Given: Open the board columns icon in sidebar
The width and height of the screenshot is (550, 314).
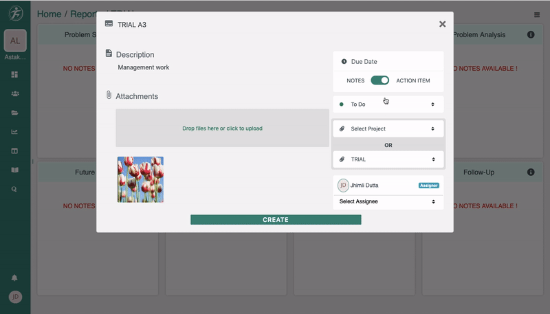Looking at the screenshot, I should (x=14, y=151).
